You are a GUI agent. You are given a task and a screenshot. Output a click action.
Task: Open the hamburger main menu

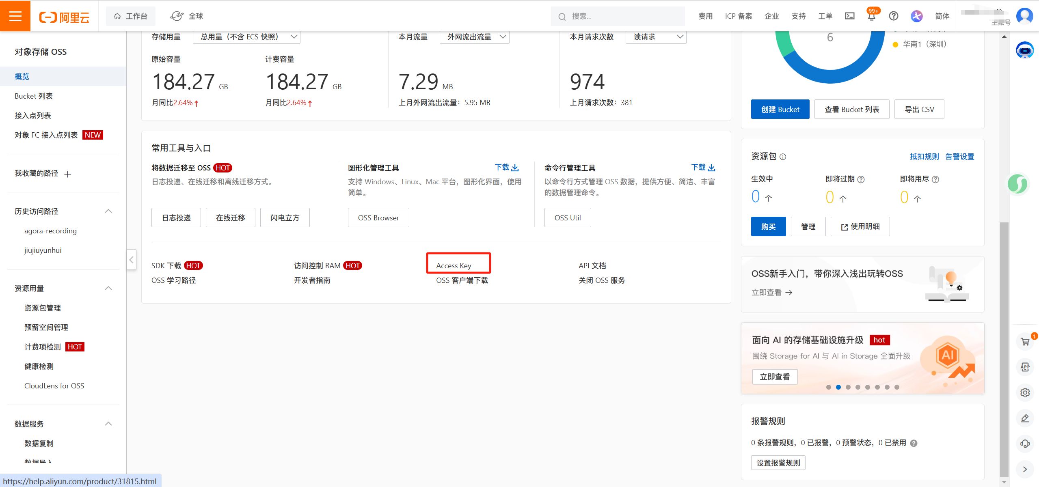15,16
